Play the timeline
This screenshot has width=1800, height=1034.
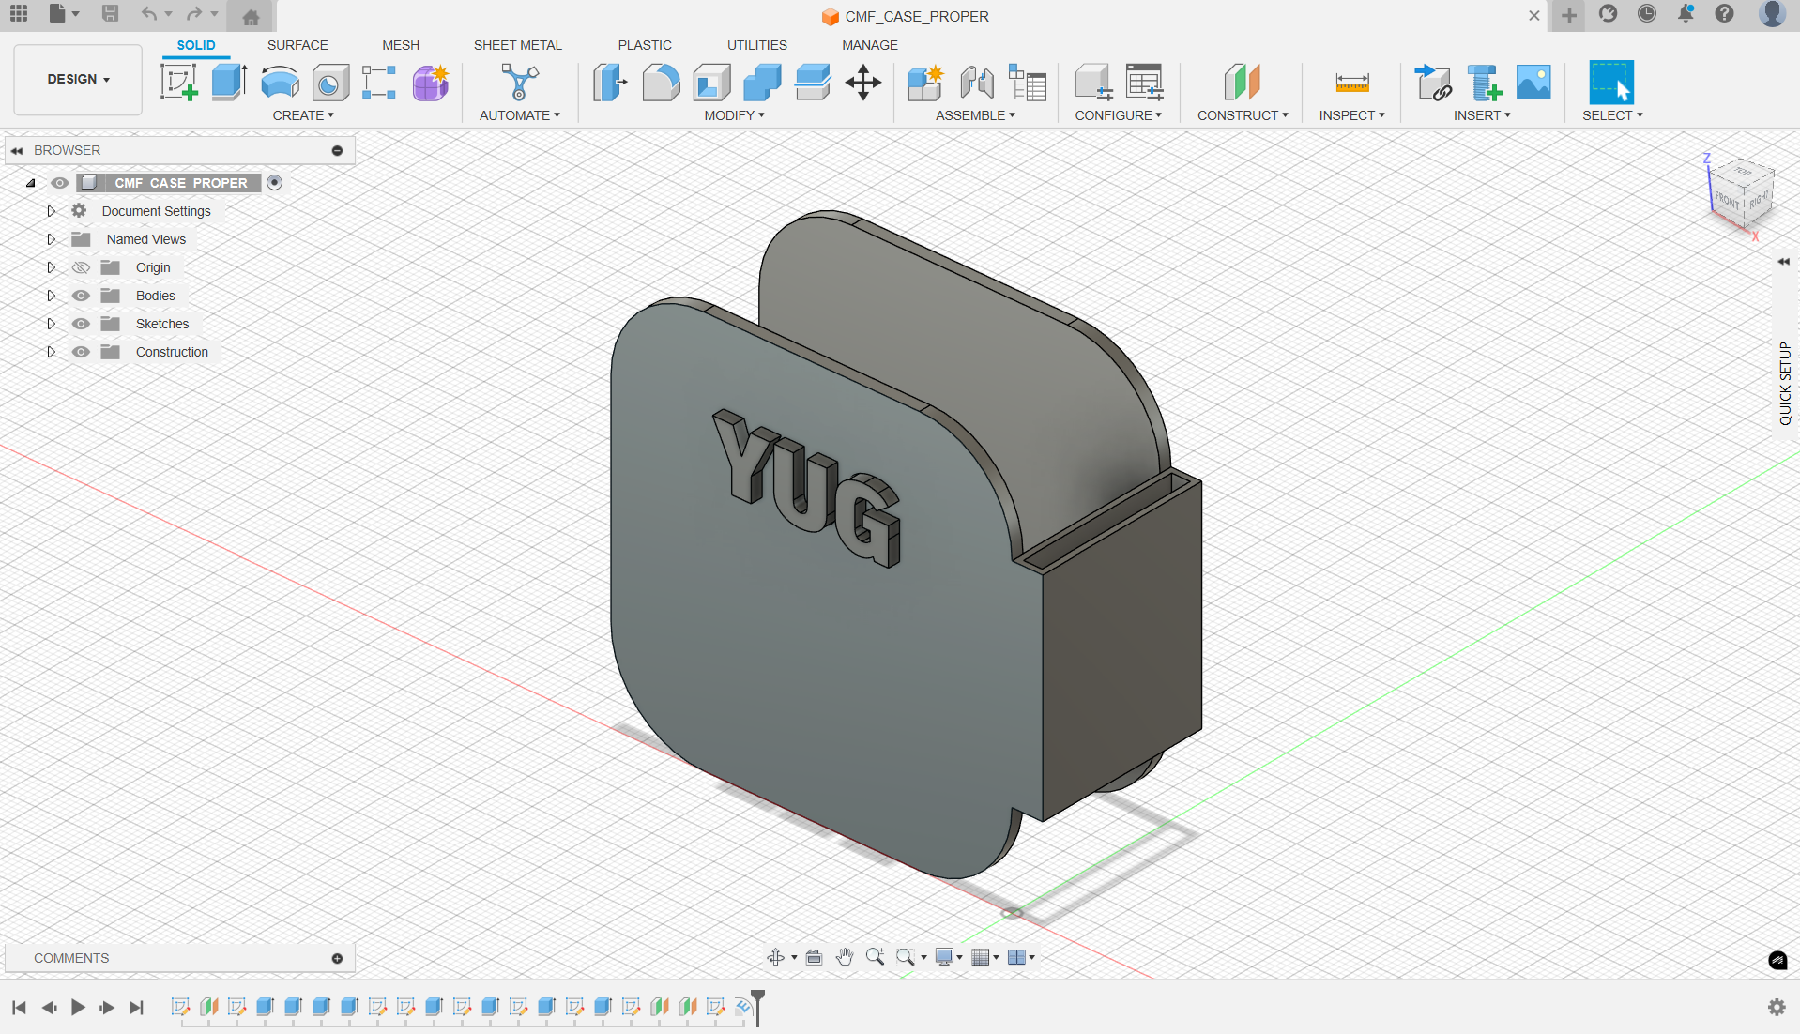tap(78, 1007)
